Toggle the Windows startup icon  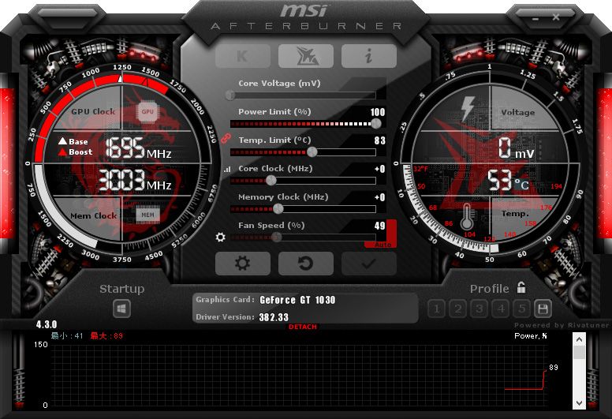pos(121,309)
